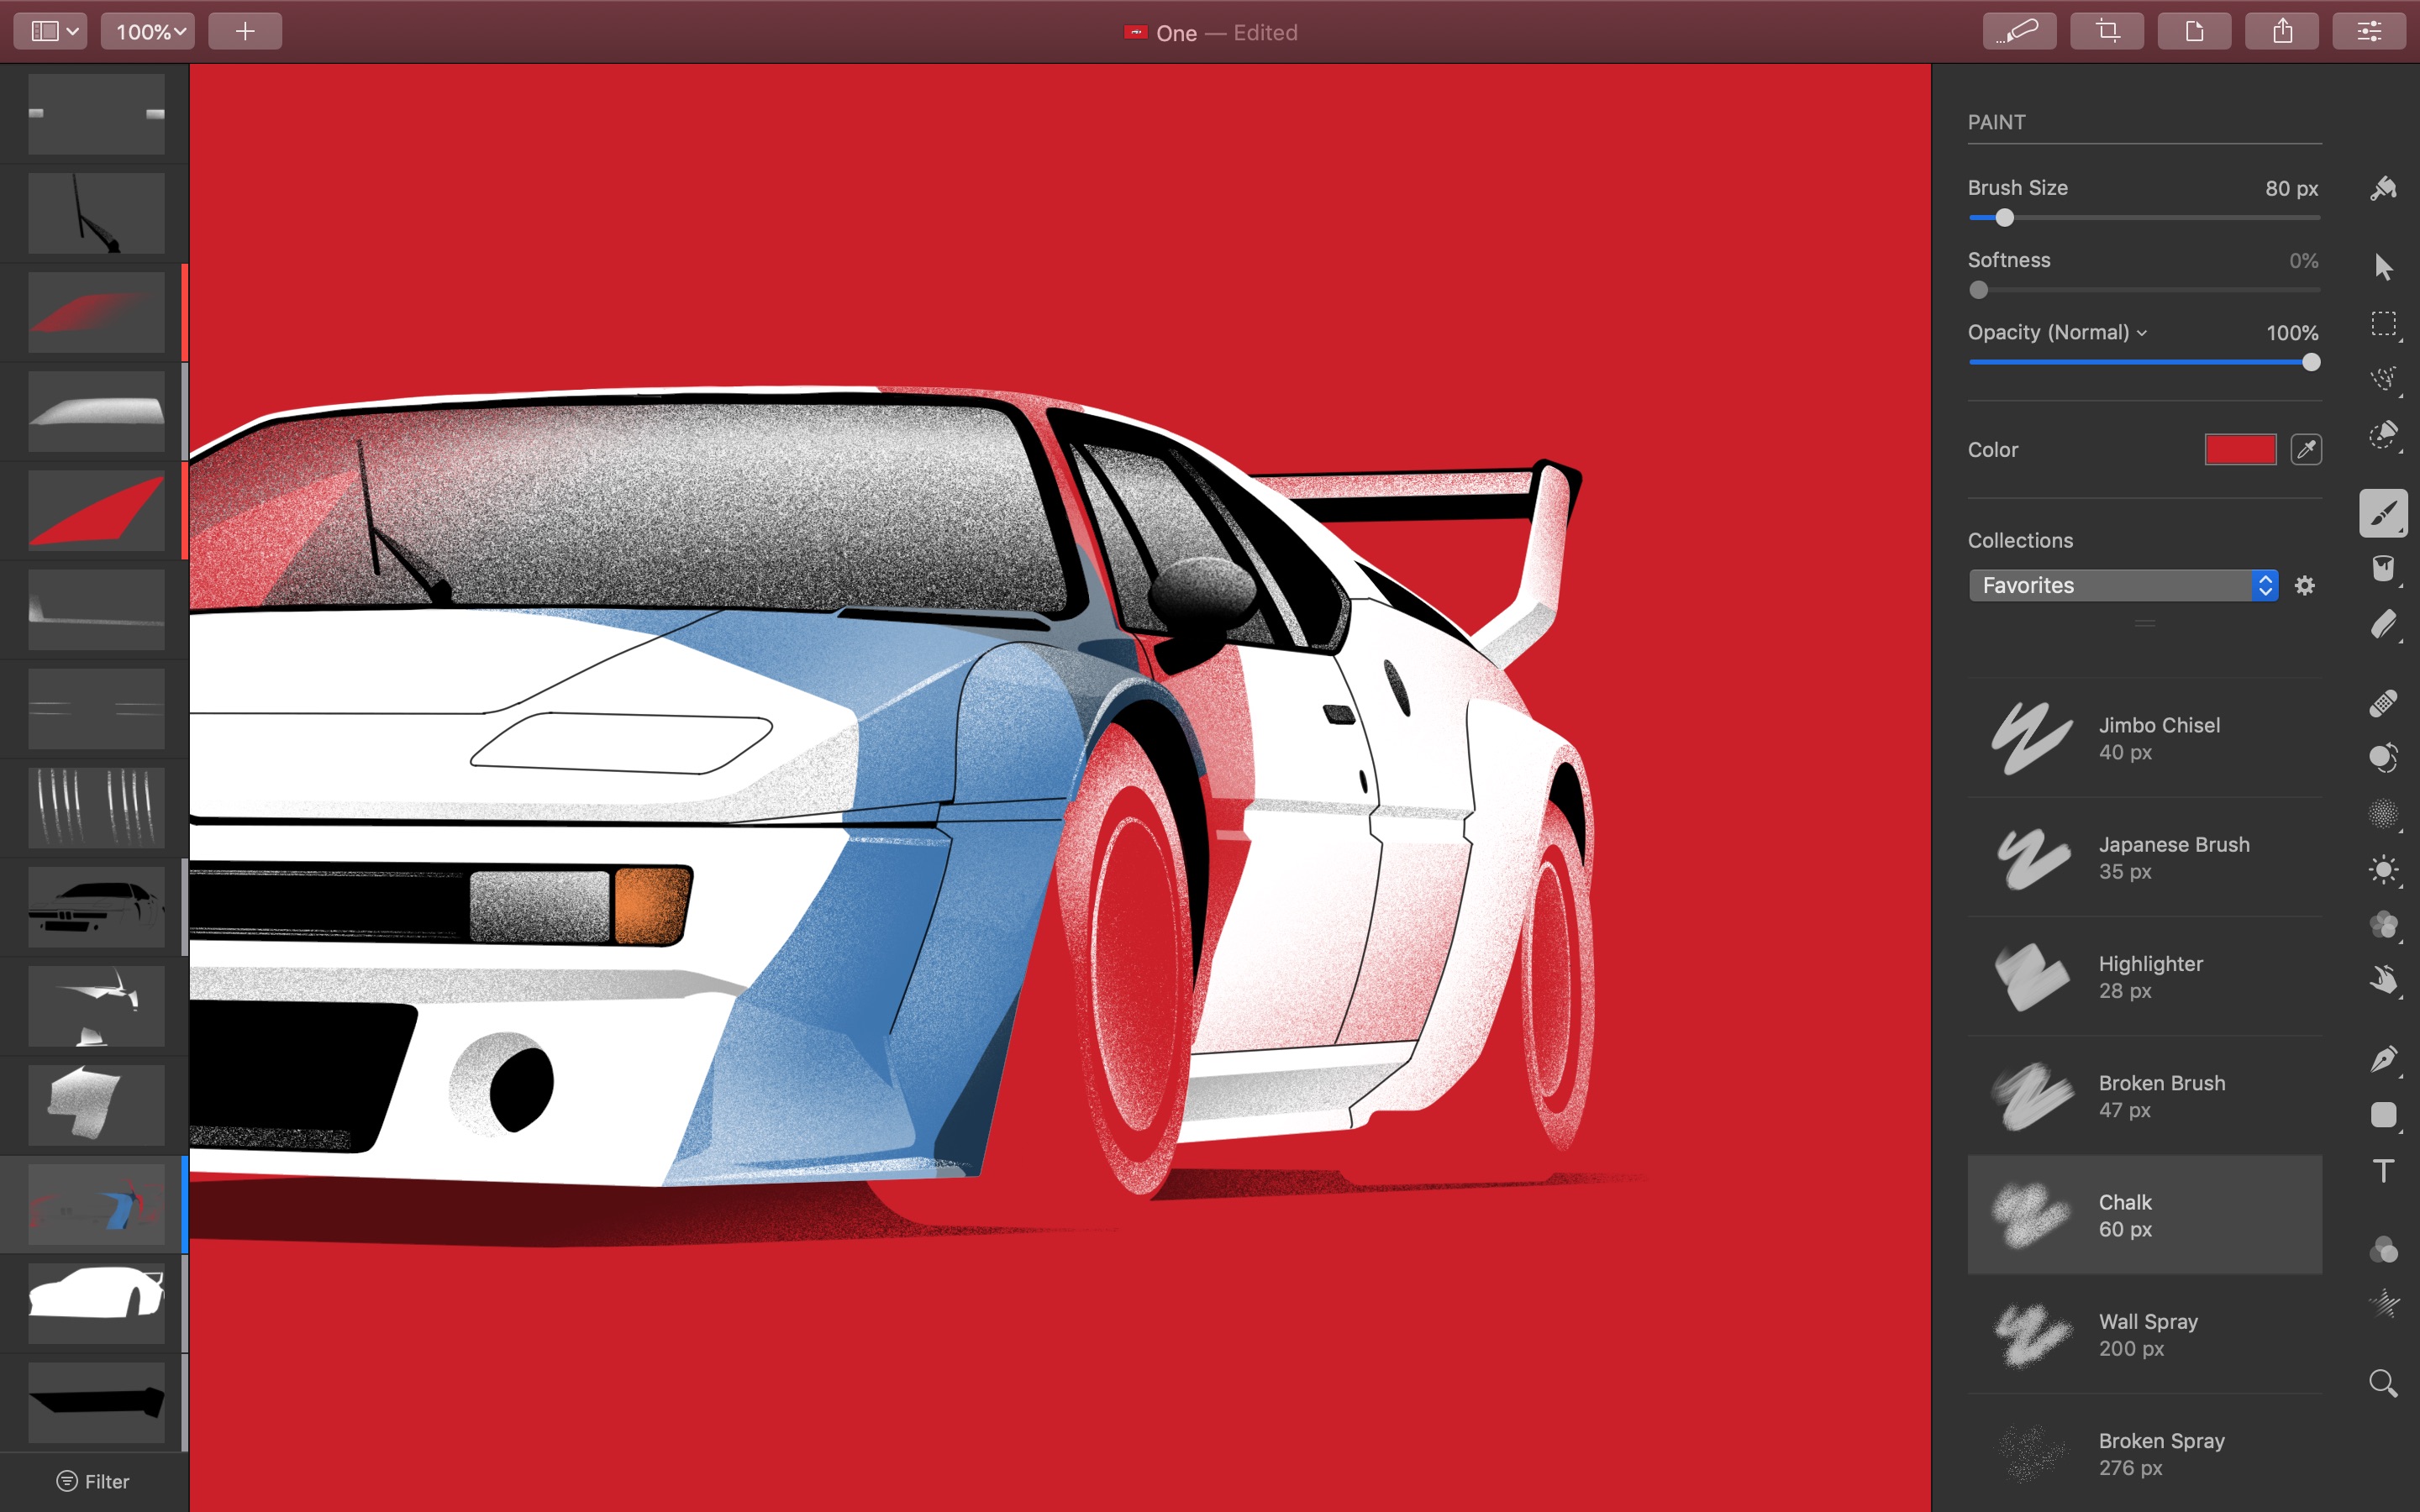Click the plus Add button in toolbar
The height and width of the screenshot is (1512, 2420).
245,31
